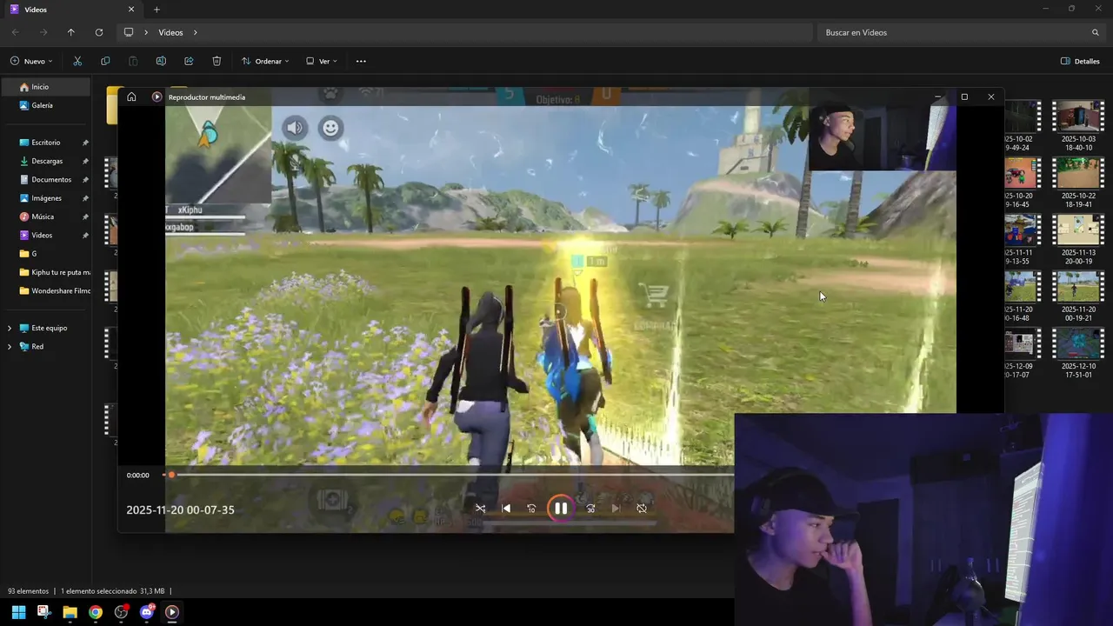This screenshot has height=626, width=1113.
Task: Open the media player home icon
Action: (x=131, y=97)
